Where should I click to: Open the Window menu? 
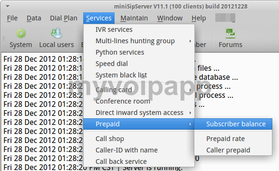pos(170,18)
